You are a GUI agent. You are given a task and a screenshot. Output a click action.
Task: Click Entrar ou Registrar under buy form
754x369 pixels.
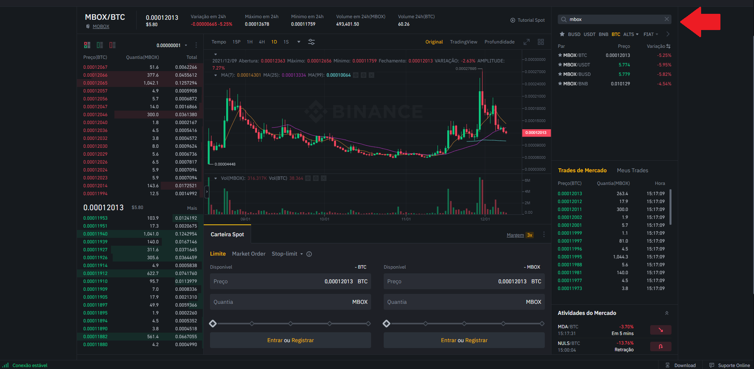(291, 340)
